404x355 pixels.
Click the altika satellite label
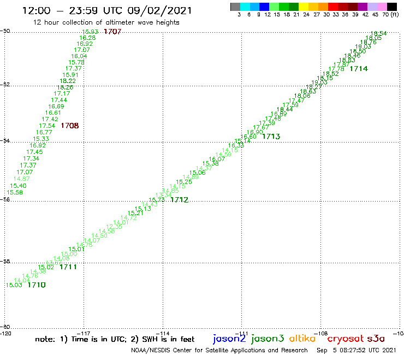[302, 338]
